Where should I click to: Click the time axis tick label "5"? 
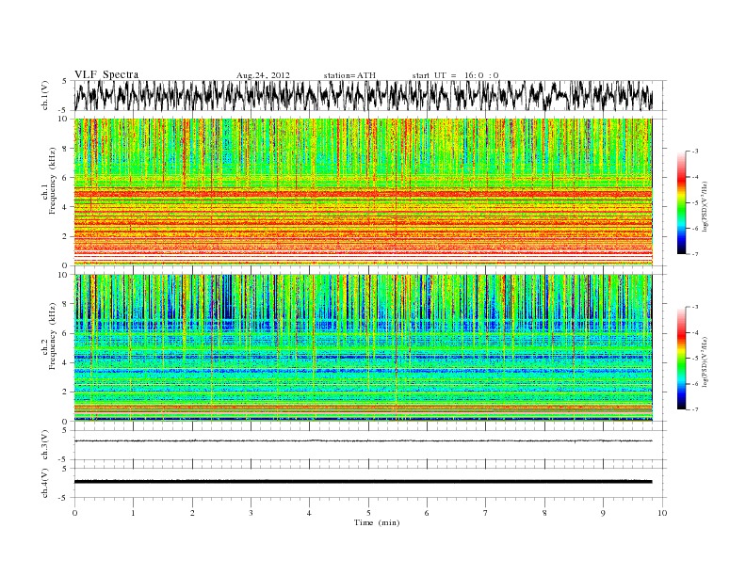click(x=368, y=513)
